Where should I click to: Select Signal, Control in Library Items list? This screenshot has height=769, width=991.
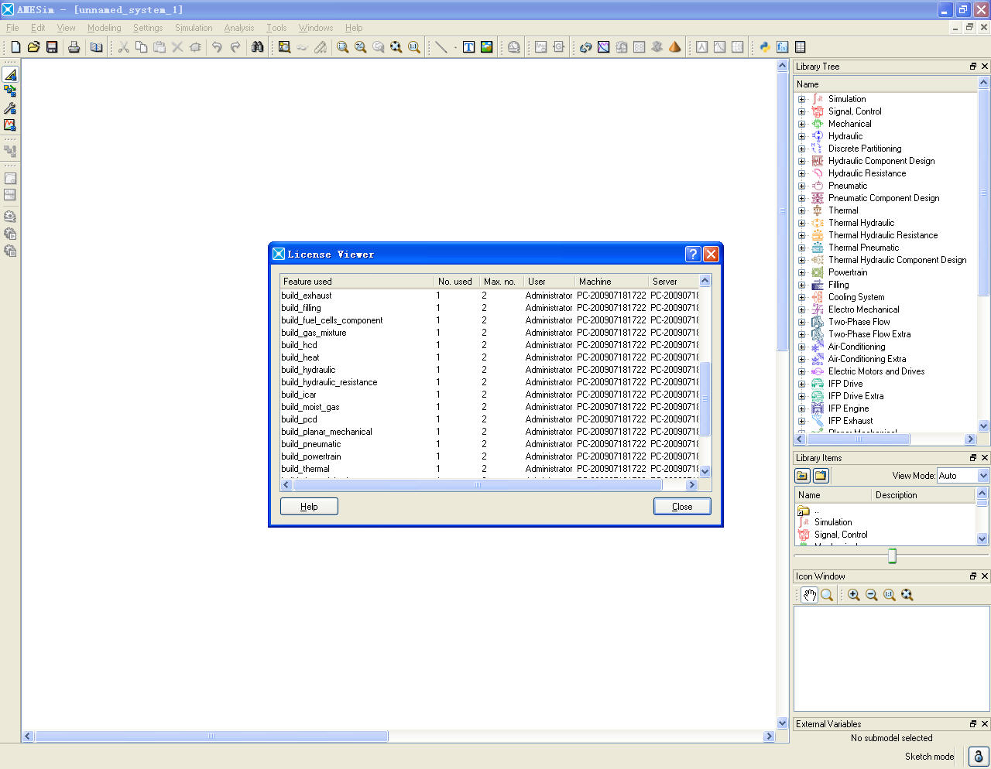(841, 535)
